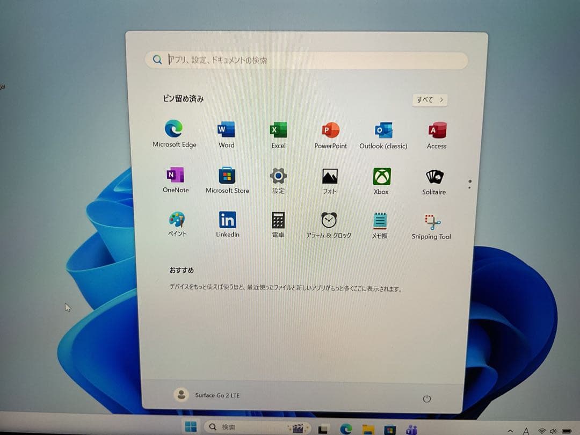
Task: Expand すべて to see all apps
Action: (429, 100)
